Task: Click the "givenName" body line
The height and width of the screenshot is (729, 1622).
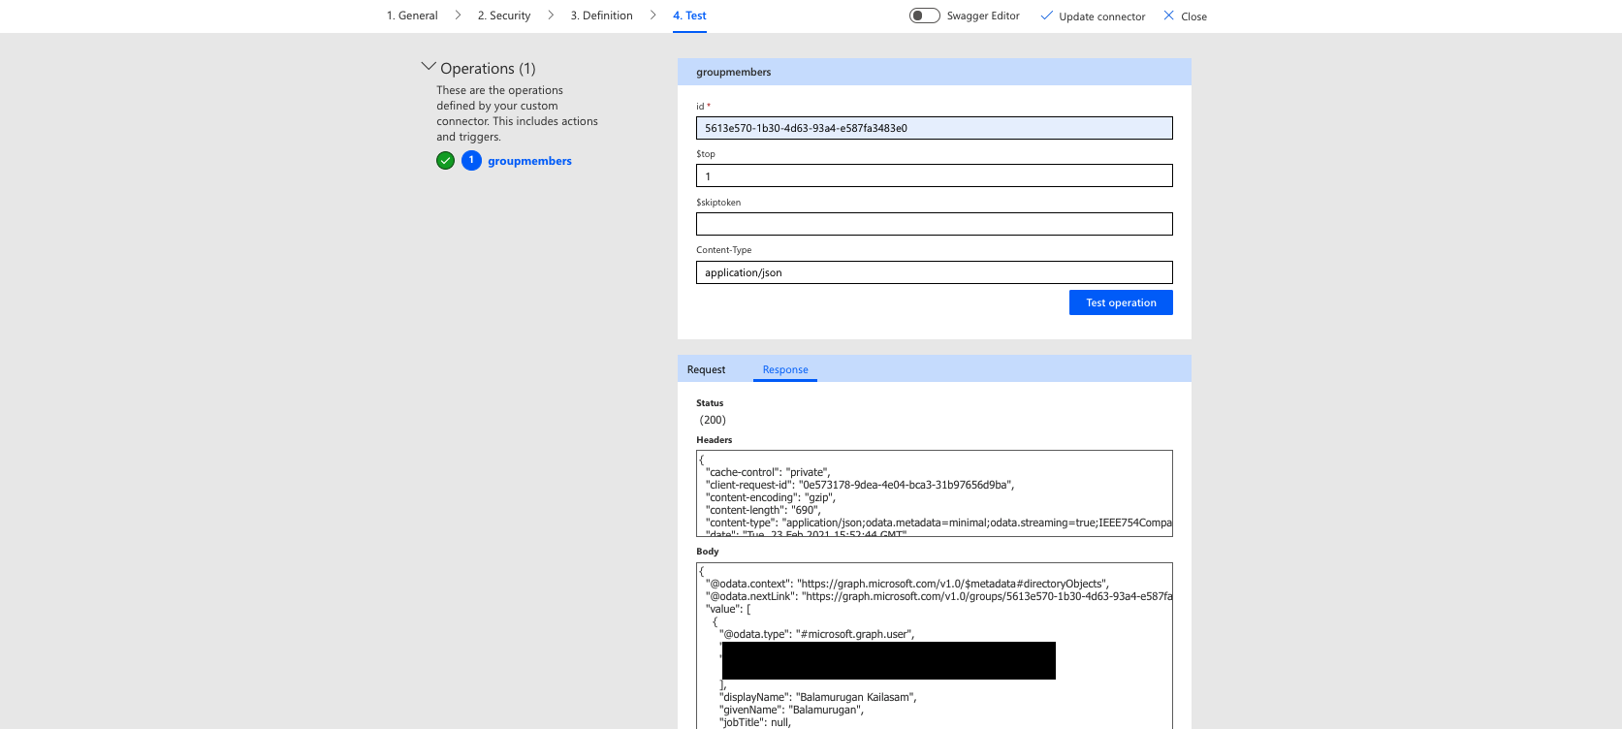Action: pyautogui.click(x=791, y=710)
